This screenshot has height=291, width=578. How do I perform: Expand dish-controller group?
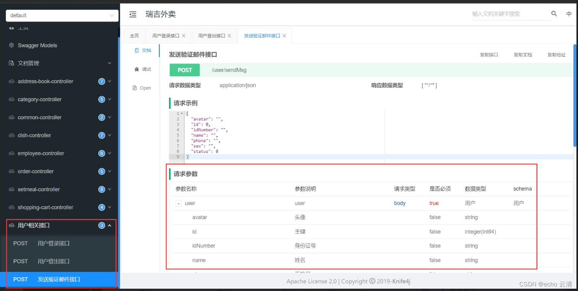coord(59,135)
